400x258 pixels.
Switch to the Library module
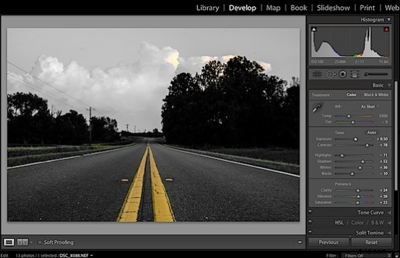point(207,8)
